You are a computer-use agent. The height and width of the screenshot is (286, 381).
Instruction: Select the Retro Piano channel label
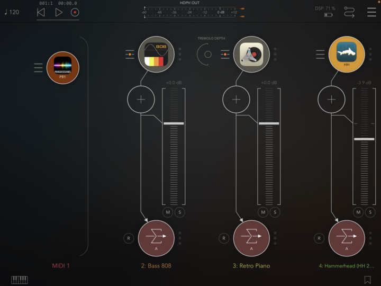coord(251,266)
